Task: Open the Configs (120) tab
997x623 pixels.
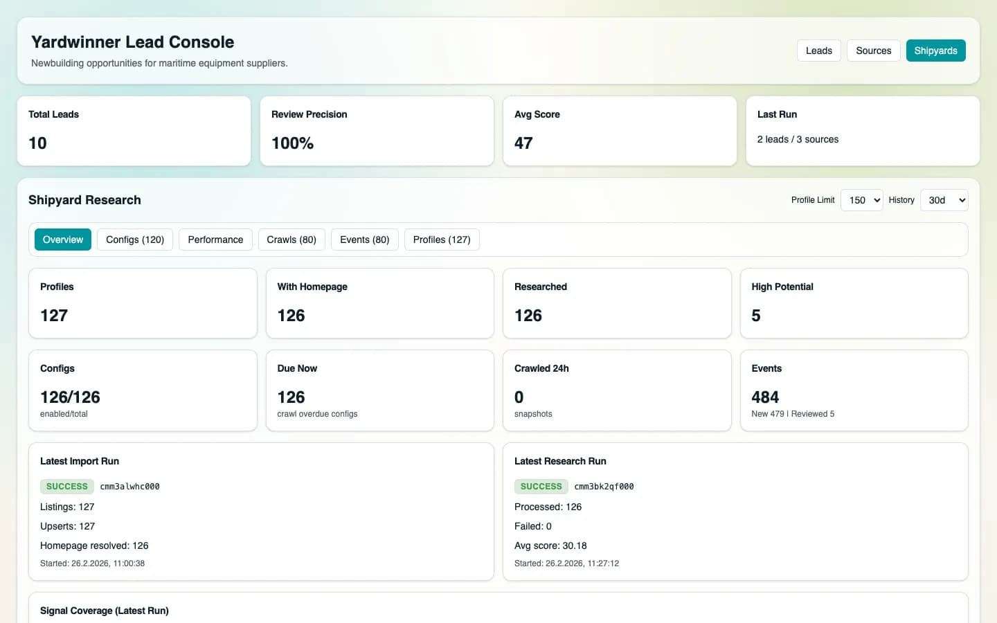Action: pos(135,240)
